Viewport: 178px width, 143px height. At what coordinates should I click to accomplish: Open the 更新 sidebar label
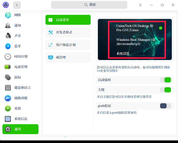point(18,108)
